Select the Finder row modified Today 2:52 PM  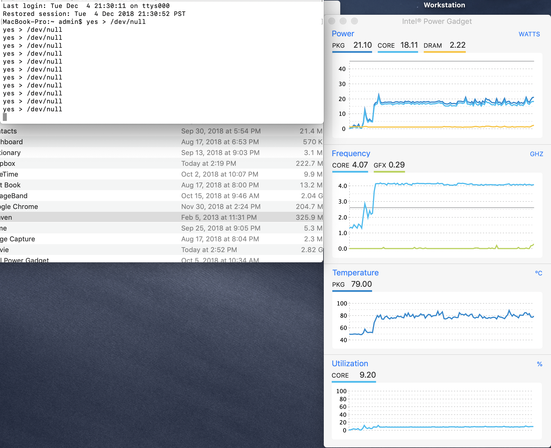(162, 250)
